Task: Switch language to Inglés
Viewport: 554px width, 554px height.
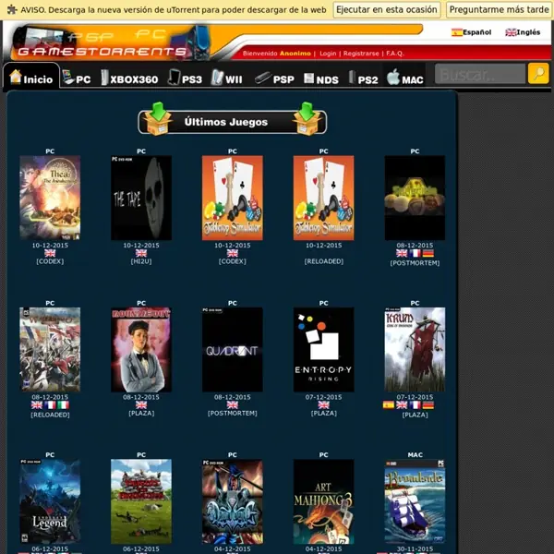Action: click(x=523, y=32)
